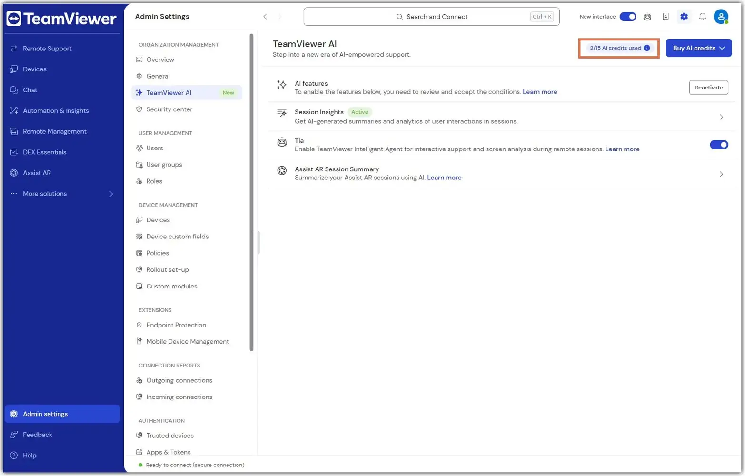Click the Deactivate button

coord(708,88)
